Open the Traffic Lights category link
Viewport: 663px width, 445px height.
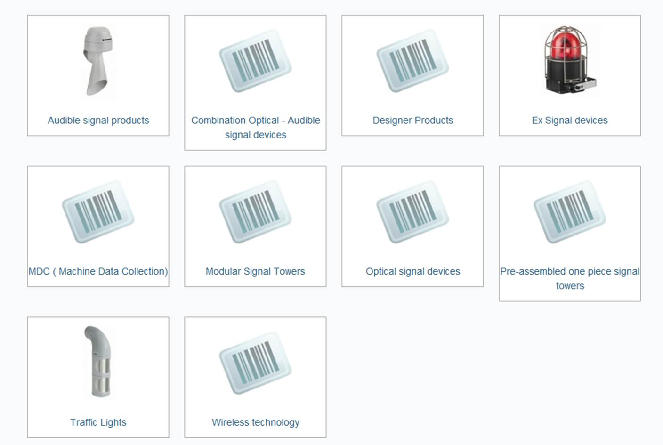pyautogui.click(x=98, y=422)
